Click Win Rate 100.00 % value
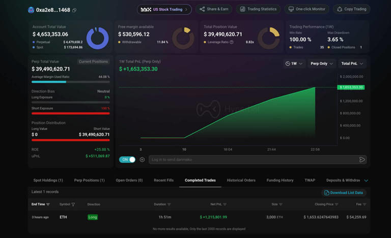The image size is (391, 238). pyautogui.click(x=300, y=40)
